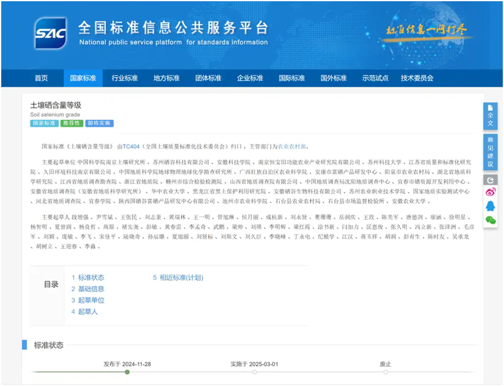Click the 发布于 2024-11-28 timeline marker
The width and height of the screenshot is (504, 386).
127,372
